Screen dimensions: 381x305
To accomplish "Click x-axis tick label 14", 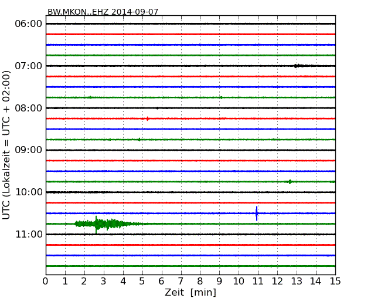I will (x=316, y=281).
